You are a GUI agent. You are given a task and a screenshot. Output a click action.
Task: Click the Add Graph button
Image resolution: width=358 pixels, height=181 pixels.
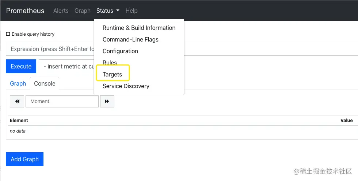pos(24,159)
